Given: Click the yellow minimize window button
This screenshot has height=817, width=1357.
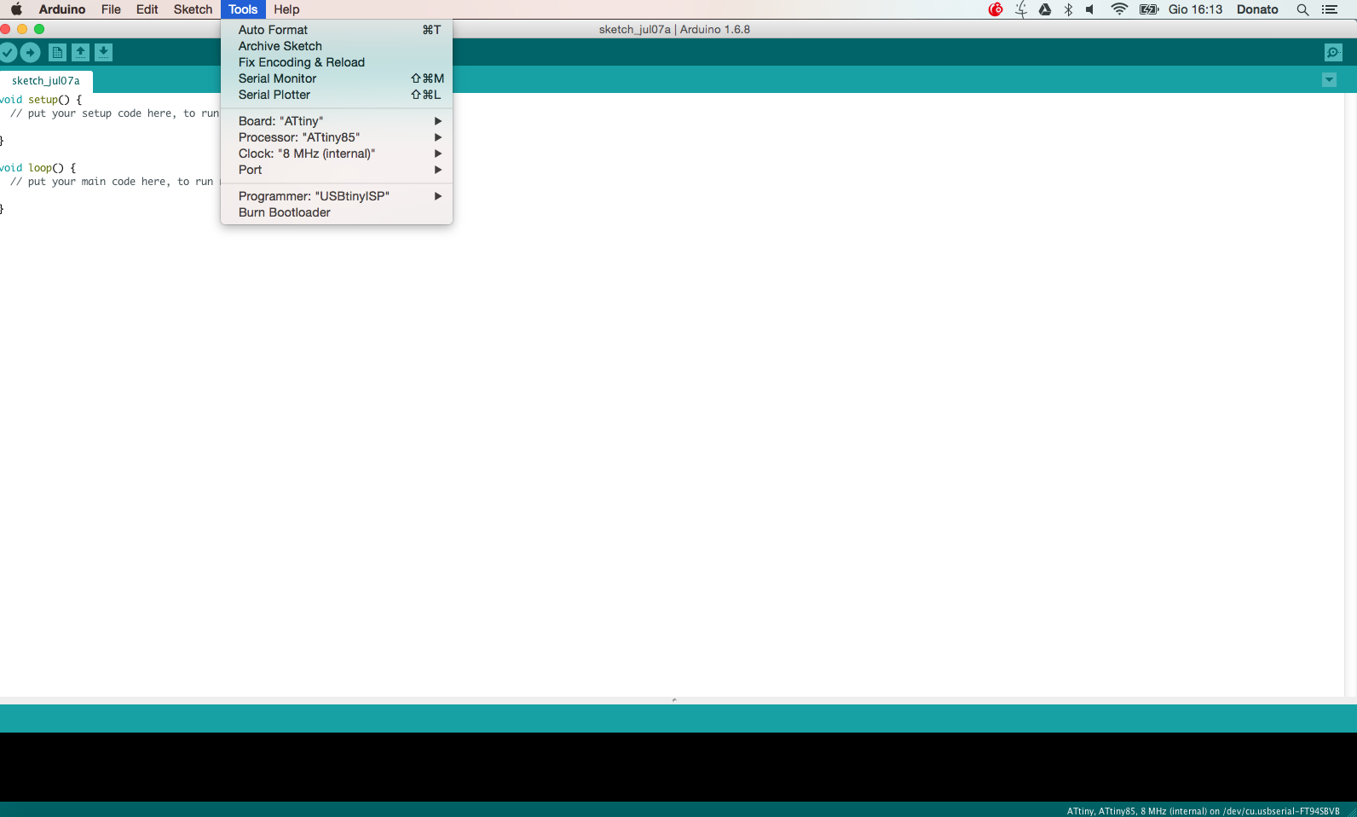Looking at the screenshot, I should click(x=22, y=29).
